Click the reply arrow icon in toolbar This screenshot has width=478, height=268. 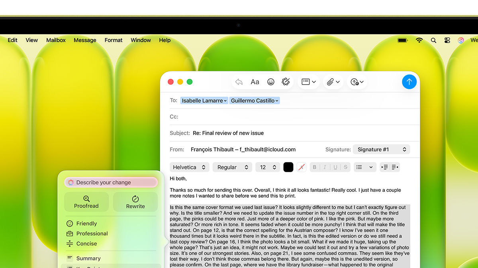[x=239, y=82]
